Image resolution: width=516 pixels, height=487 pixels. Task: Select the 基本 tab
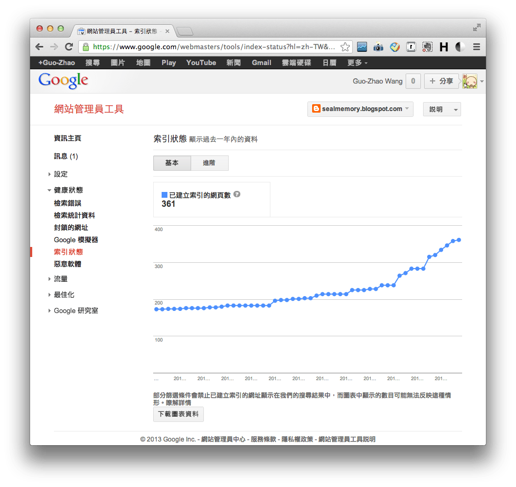point(172,163)
